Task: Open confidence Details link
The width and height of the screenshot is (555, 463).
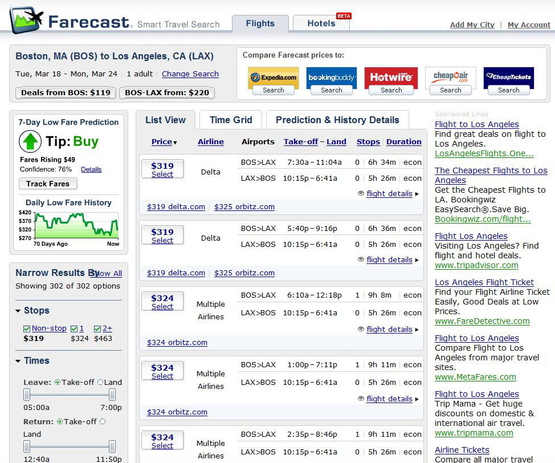Action: point(91,169)
